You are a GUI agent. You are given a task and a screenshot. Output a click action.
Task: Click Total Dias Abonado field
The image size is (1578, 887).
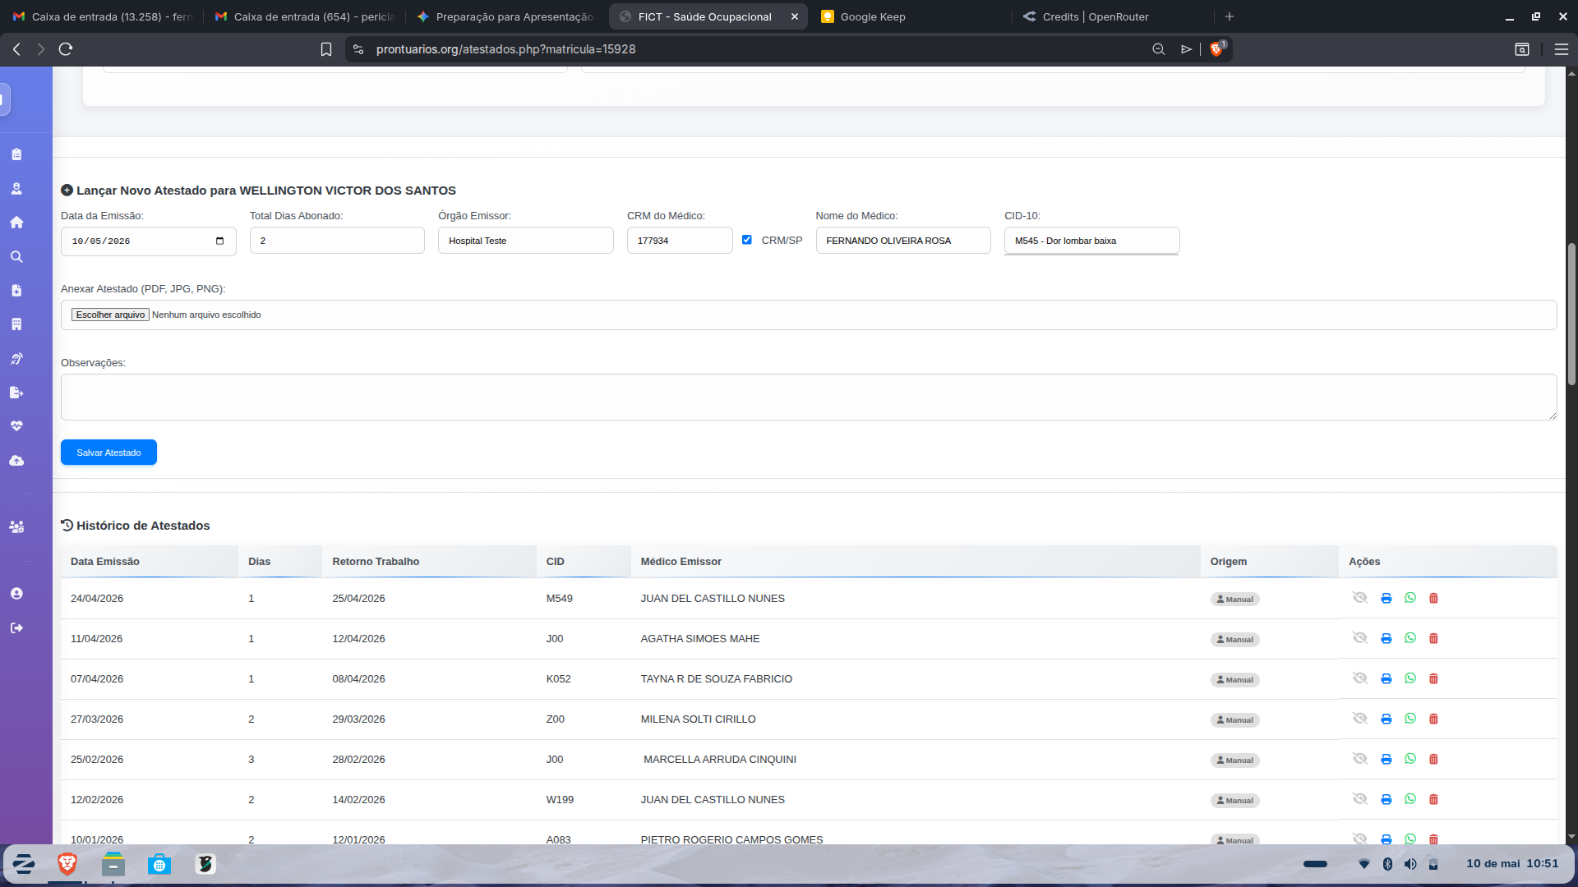point(337,241)
